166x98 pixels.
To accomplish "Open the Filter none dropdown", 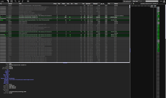I will point(136,1).
